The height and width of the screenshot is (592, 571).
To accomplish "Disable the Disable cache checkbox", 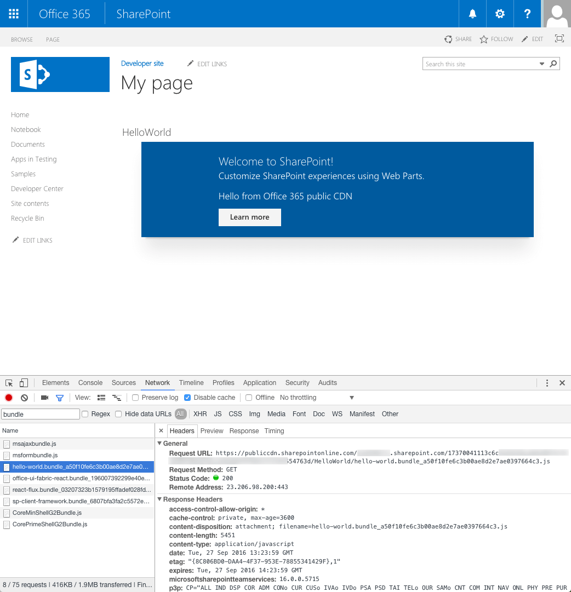I will 187,398.
